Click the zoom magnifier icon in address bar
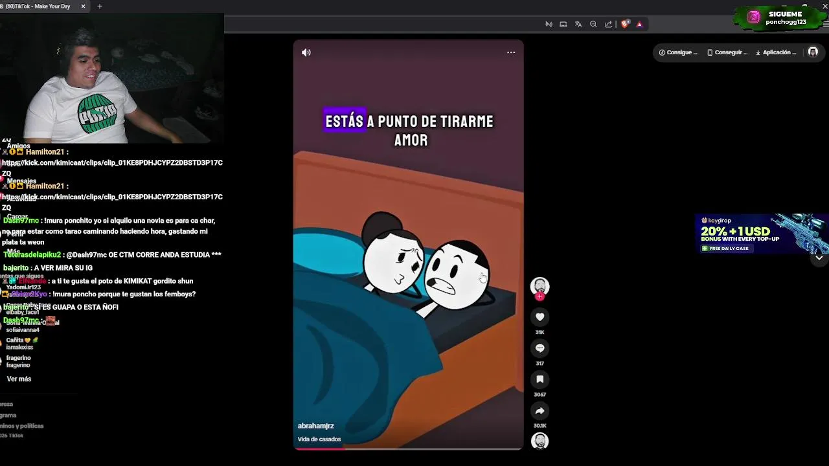This screenshot has height=466, width=829. (x=593, y=24)
